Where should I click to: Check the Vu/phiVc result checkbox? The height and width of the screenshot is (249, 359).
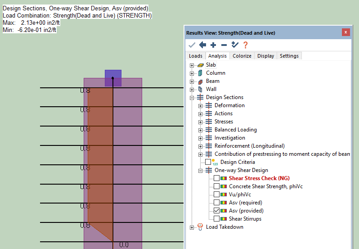(x=217, y=195)
